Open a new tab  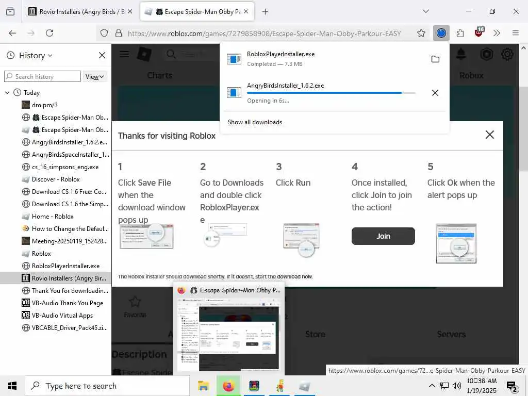[x=266, y=12]
